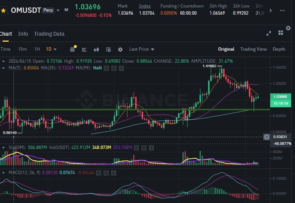This screenshot has width=295, height=203.
Task: Collapse the MACD indicator row arrow
Action: (x=3, y=173)
